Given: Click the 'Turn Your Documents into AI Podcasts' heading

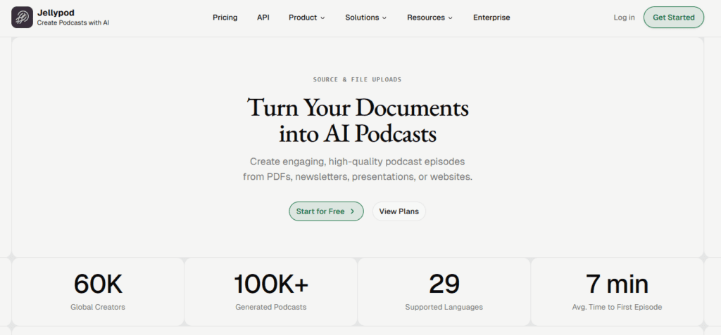Looking at the screenshot, I should [x=358, y=121].
